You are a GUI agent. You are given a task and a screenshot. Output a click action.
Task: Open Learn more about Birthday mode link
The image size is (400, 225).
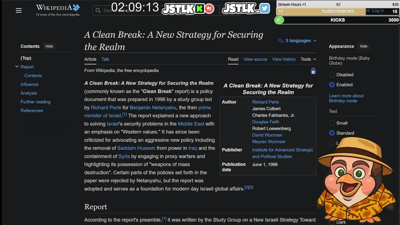pos(346,98)
